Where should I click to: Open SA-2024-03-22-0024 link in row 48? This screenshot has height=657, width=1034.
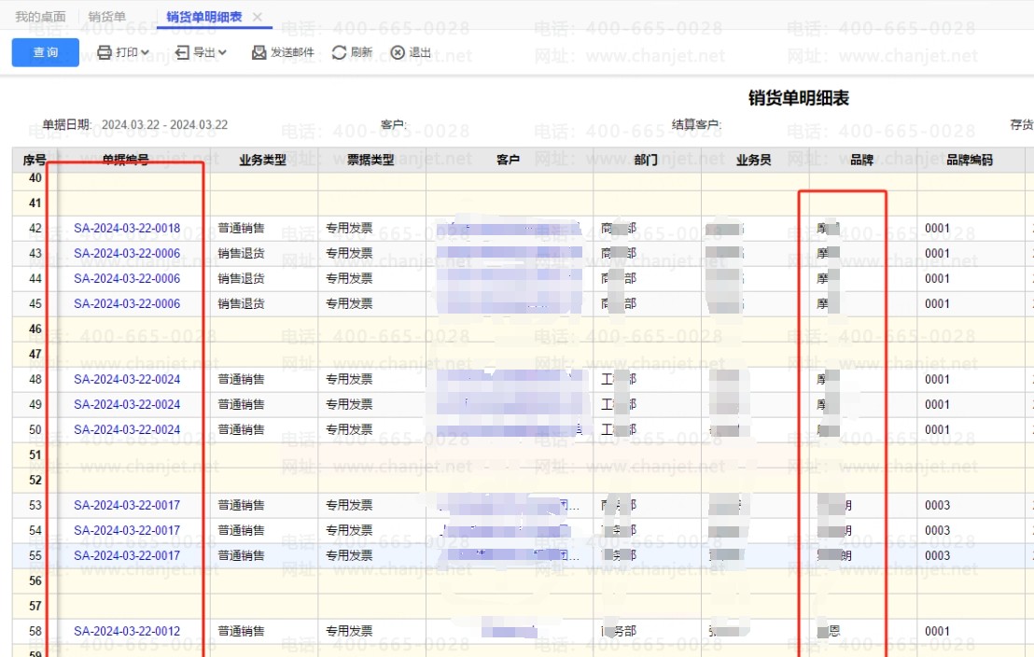tap(127, 379)
